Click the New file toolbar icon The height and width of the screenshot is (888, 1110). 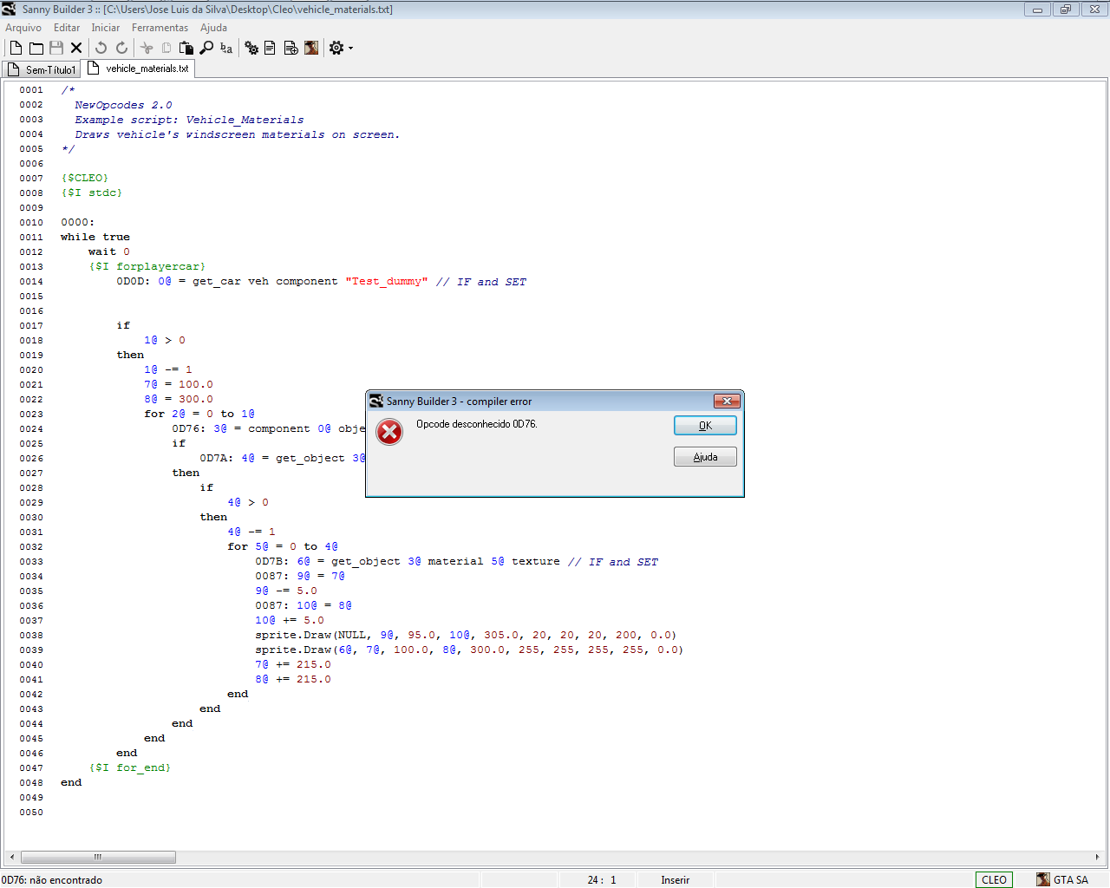click(x=16, y=48)
